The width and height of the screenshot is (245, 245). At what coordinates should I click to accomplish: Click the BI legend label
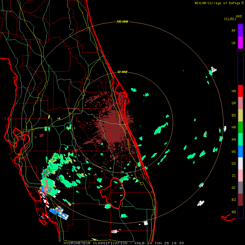(x=234, y=200)
